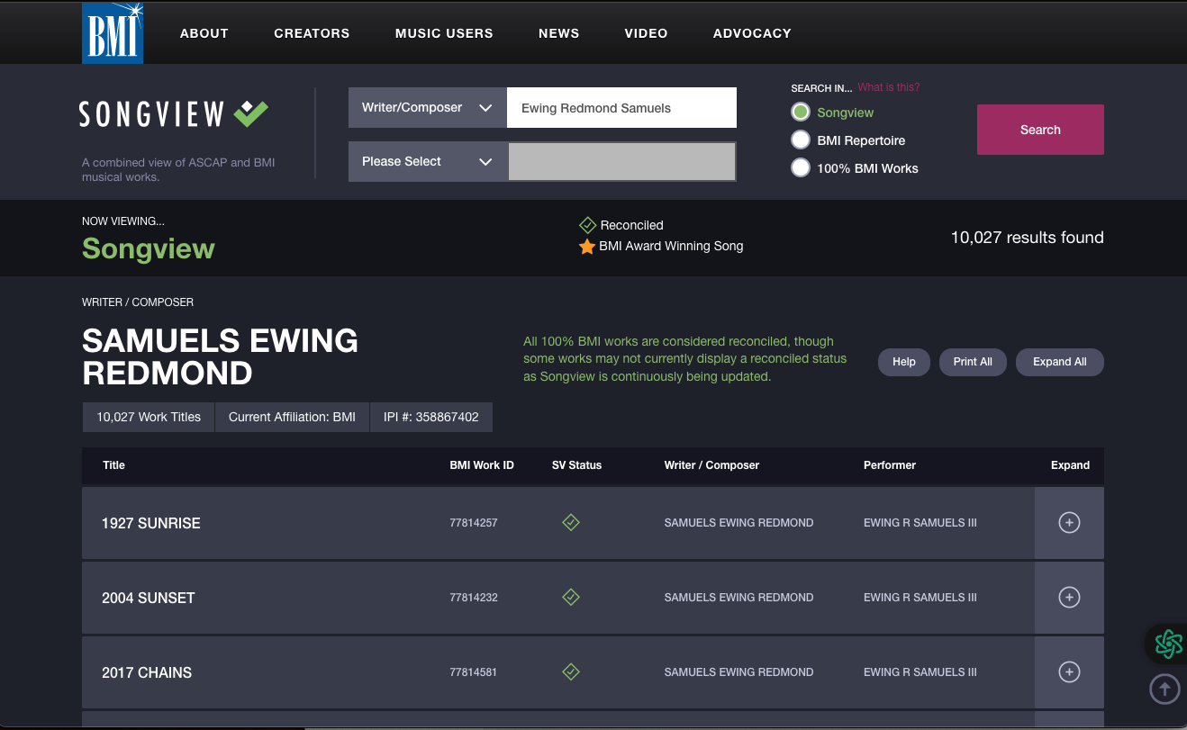Image resolution: width=1187 pixels, height=730 pixels.
Task: Click performer EWING R SAMUELS III in 2004 SUNSET row
Action: coord(920,598)
